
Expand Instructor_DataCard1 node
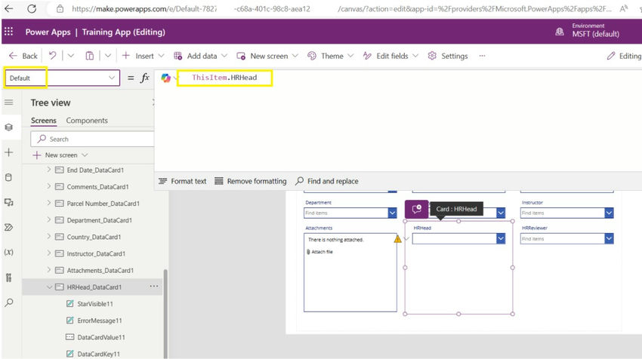pyautogui.click(x=49, y=253)
